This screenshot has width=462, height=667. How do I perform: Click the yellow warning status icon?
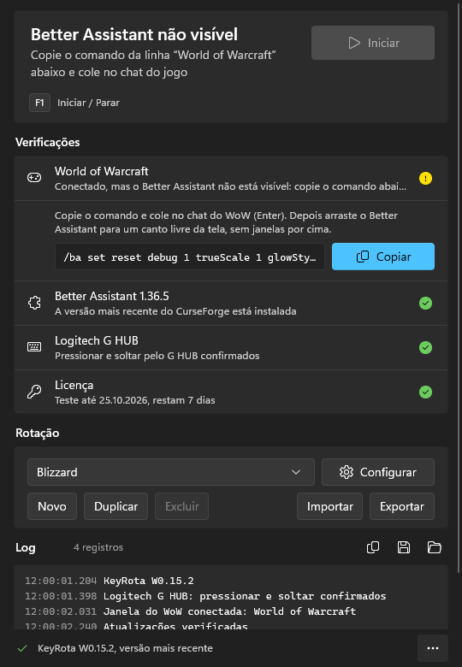(x=425, y=178)
